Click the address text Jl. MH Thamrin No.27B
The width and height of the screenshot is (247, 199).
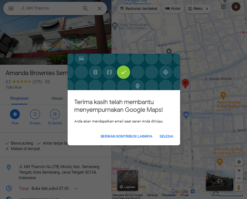tap(59, 172)
